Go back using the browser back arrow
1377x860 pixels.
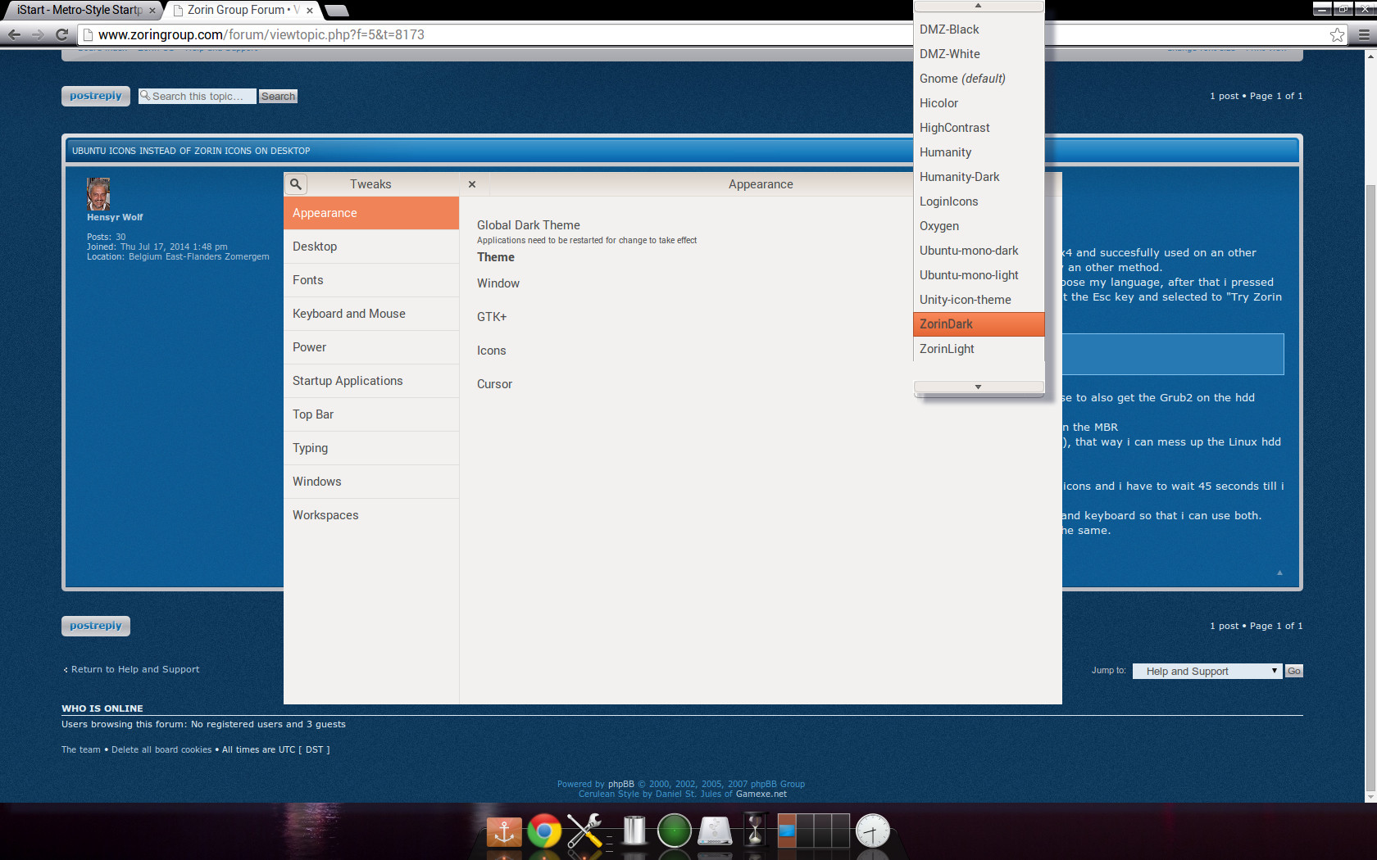coord(14,34)
